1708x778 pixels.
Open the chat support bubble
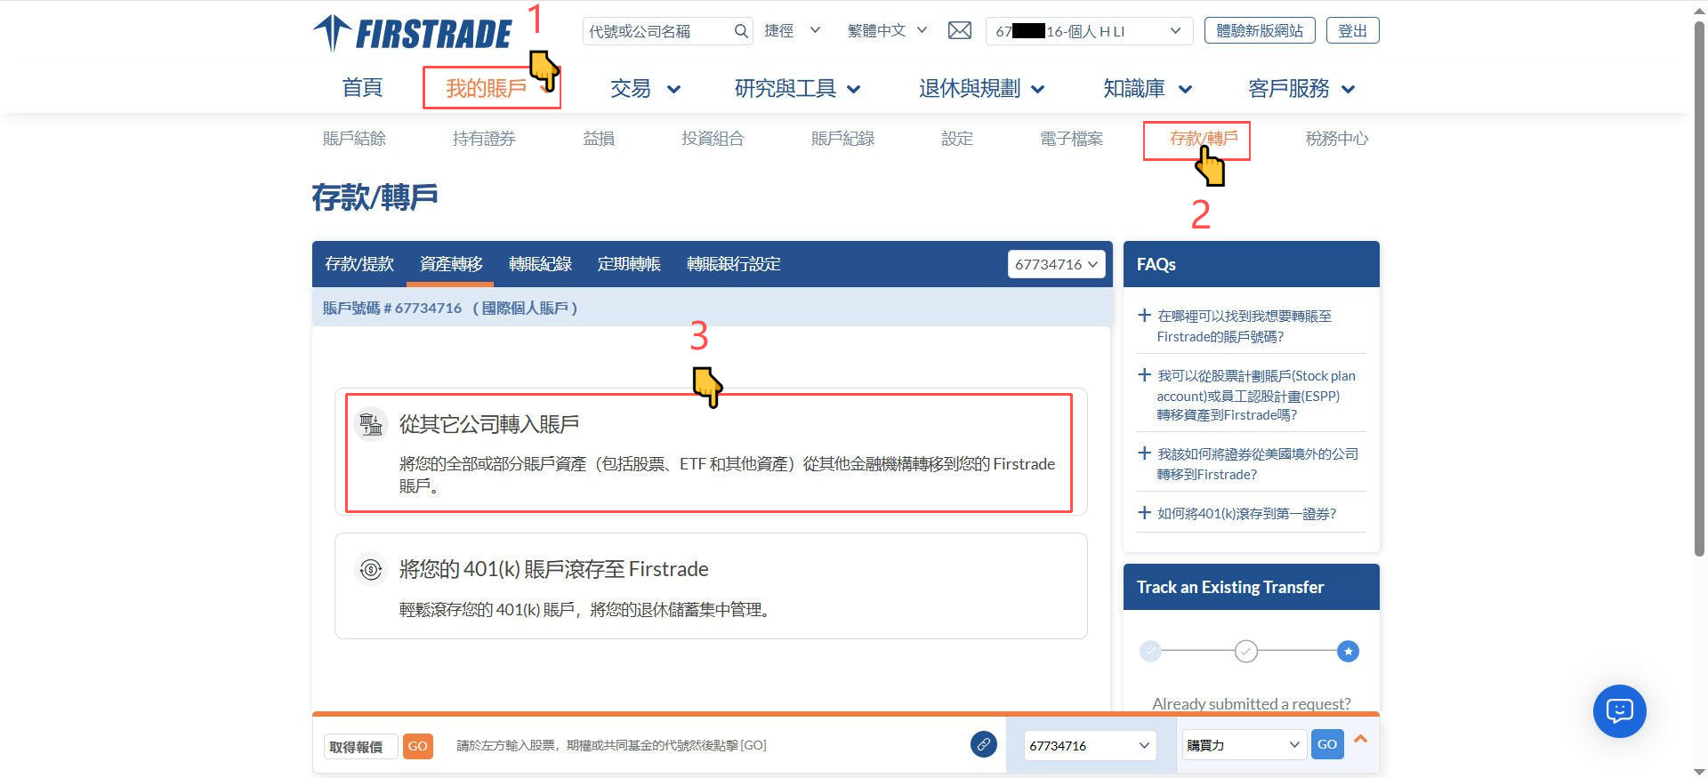[x=1619, y=710]
